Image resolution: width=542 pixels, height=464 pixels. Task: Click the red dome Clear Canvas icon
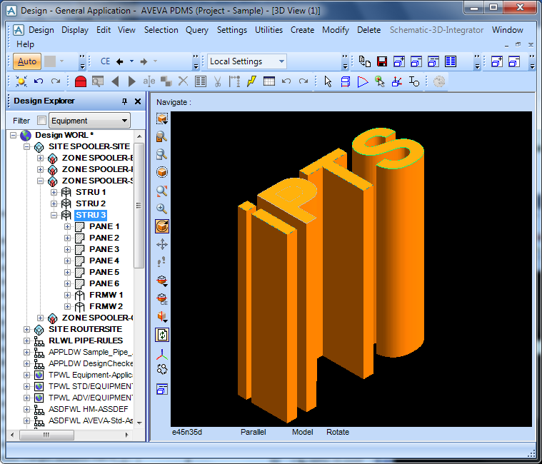(x=80, y=81)
